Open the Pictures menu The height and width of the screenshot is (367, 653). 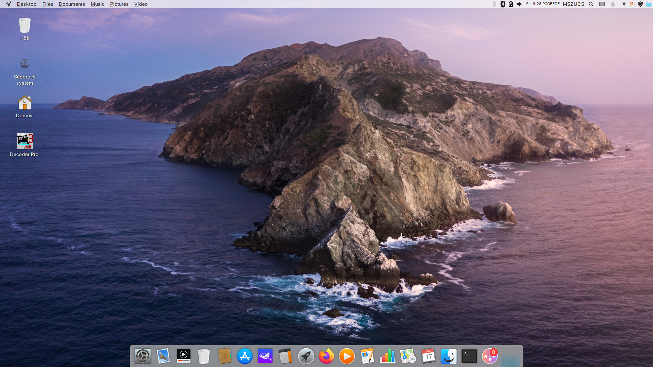point(119,4)
